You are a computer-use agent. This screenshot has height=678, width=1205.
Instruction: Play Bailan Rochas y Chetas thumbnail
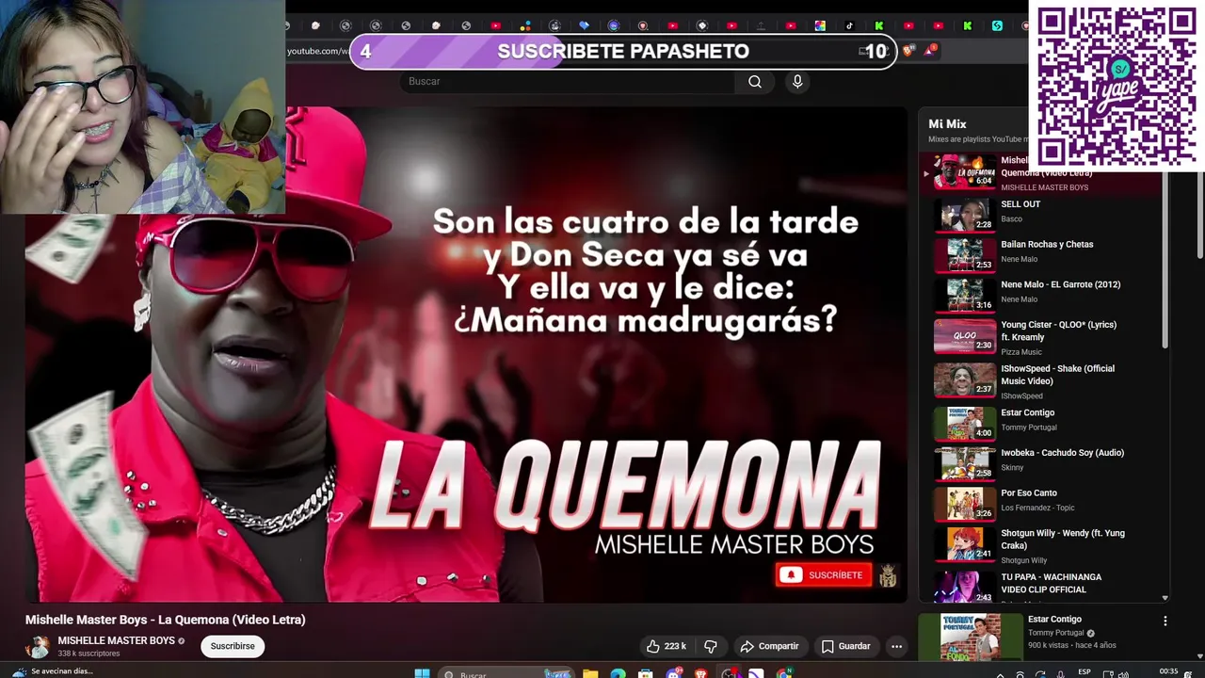pos(964,255)
